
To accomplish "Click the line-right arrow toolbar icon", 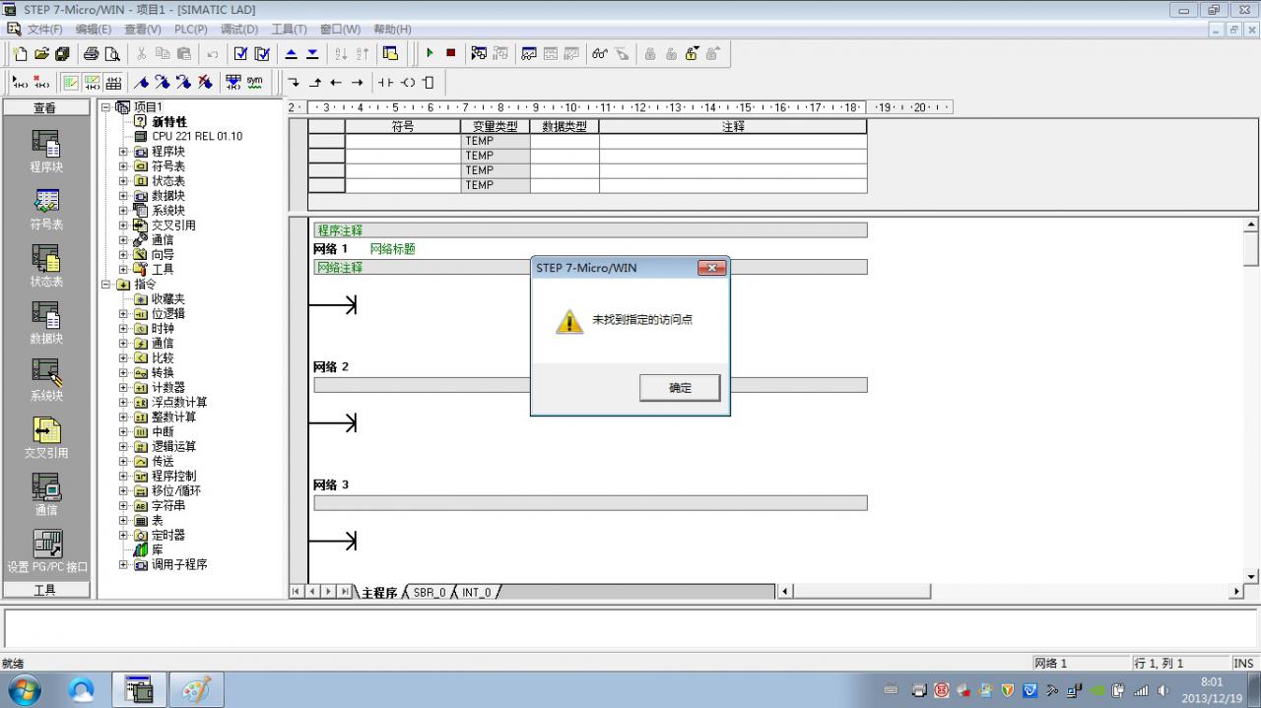I will 358,83.
